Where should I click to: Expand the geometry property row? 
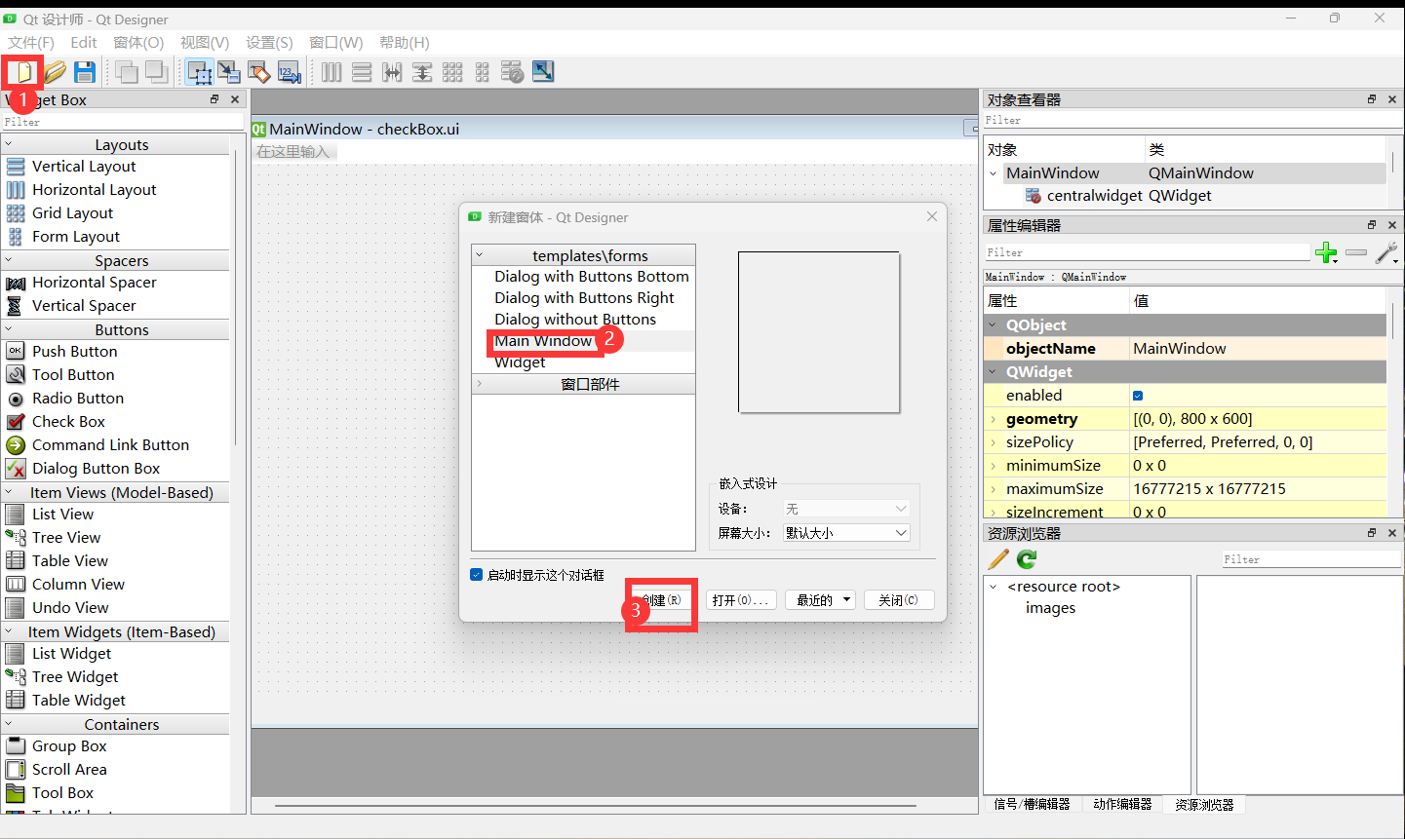click(994, 419)
